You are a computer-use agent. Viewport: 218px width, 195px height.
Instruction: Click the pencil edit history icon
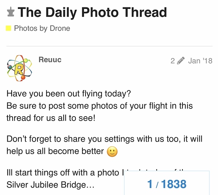pos(181,61)
